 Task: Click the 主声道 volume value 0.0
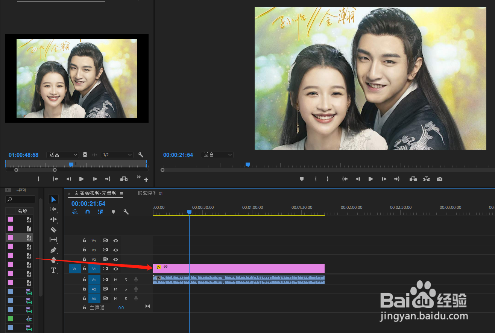point(121,307)
